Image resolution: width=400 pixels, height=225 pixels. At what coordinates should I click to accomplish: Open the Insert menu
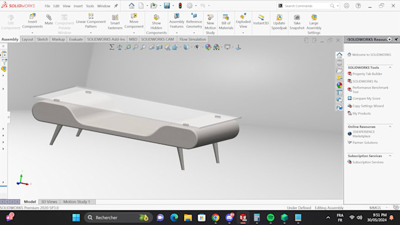click(x=78, y=6)
